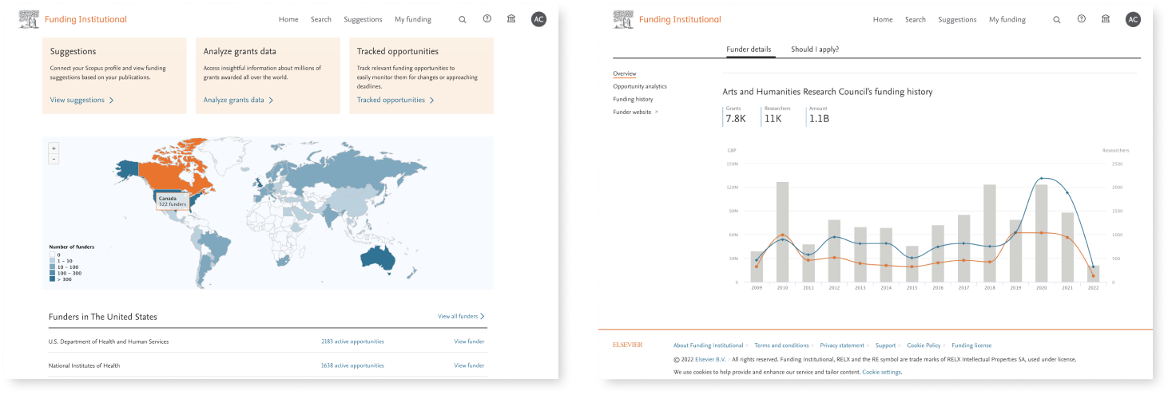
Task: View funder for National Institutes of Health
Action: coord(469,365)
